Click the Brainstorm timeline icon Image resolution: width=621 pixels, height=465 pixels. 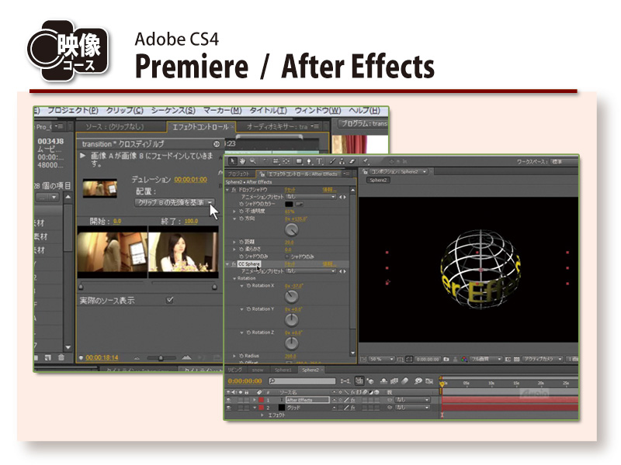pyautogui.click(x=418, y=381)
